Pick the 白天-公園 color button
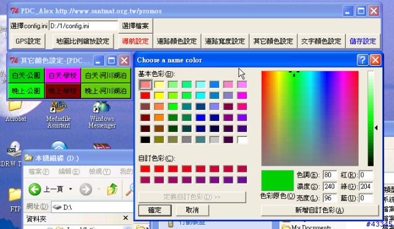This screenshot has height=229, width=394. pos(26,76)
